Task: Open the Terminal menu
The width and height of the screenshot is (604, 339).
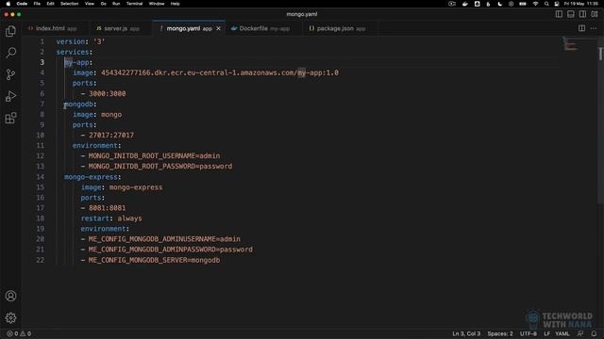Action: 134,4
